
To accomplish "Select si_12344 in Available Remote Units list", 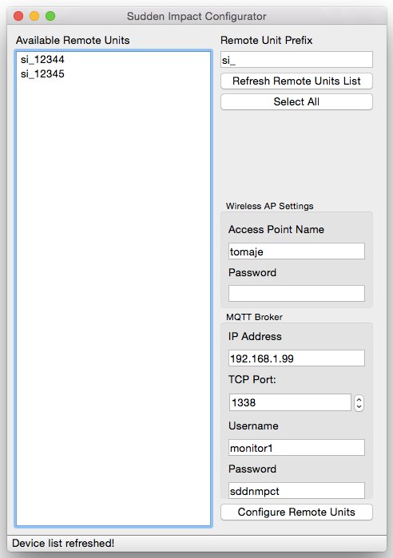I will point(42,59).
